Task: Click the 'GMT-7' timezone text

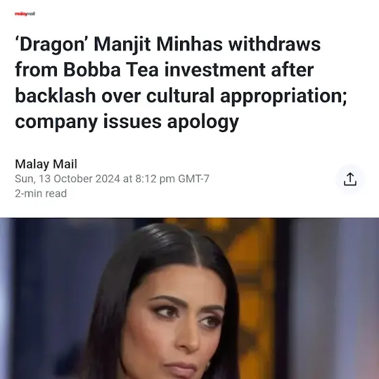Action: (x=194, y=179)
